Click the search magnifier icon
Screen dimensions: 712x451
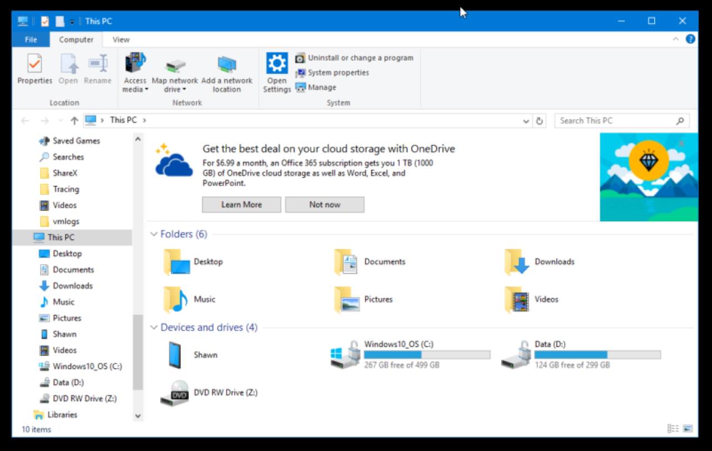coord(680,121)
